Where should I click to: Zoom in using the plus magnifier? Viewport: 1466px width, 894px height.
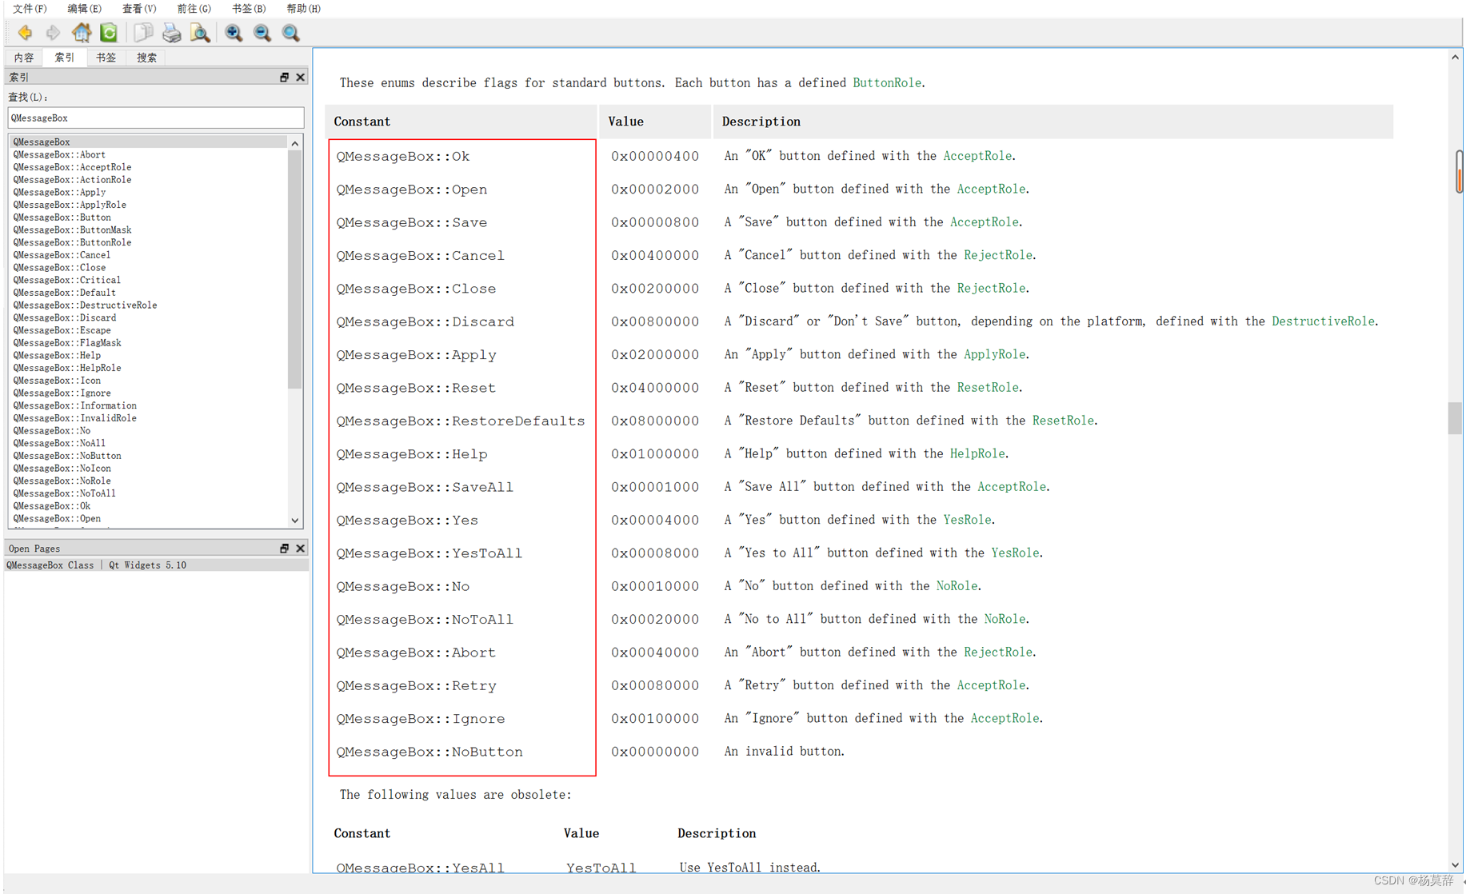pos(234,33)
